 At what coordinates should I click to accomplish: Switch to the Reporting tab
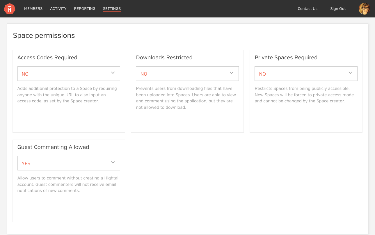pos(85,9)
